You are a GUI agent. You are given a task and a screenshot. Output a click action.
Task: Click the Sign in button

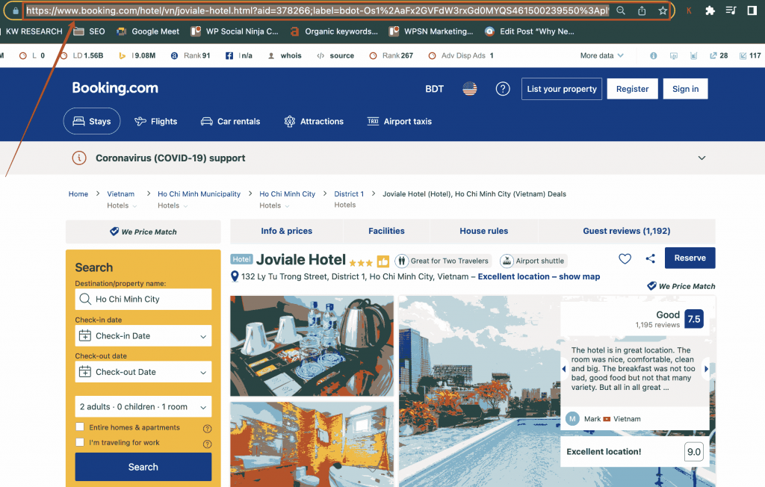coord(686,89)
